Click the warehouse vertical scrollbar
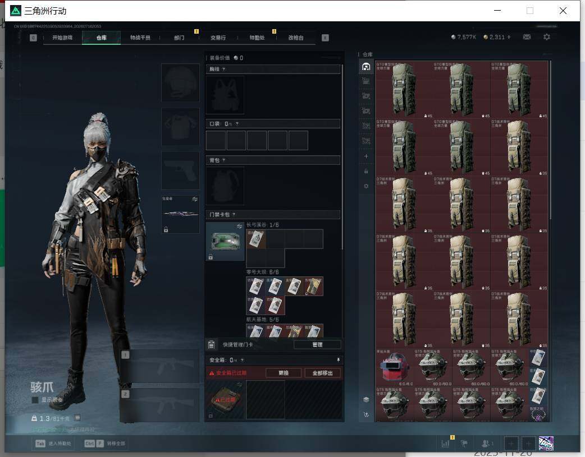The width and height of the screenshot is (585, 457). coord(551,140)
